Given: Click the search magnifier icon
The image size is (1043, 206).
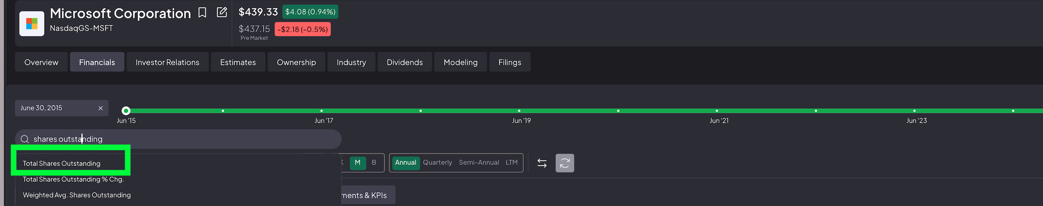Looking at the screenshot, I should point(25,139).
